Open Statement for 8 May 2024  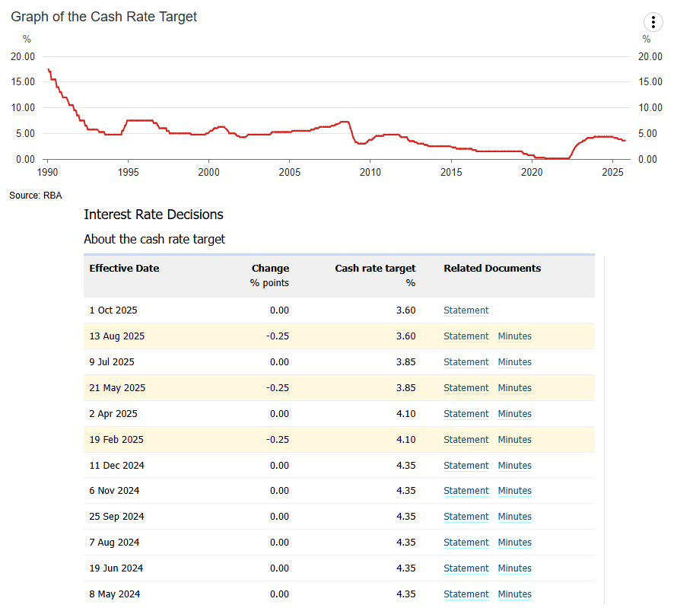(466, 594)
